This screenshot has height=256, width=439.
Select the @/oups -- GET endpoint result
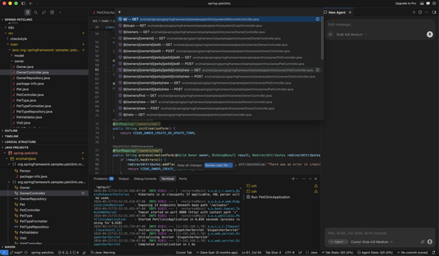pos(219,25)
